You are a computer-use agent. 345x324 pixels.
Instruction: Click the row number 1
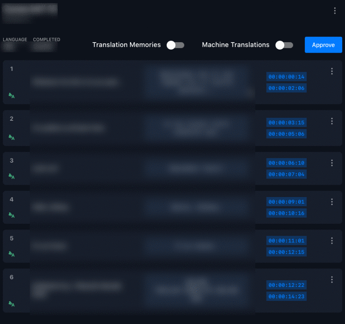tap(12, 69)
